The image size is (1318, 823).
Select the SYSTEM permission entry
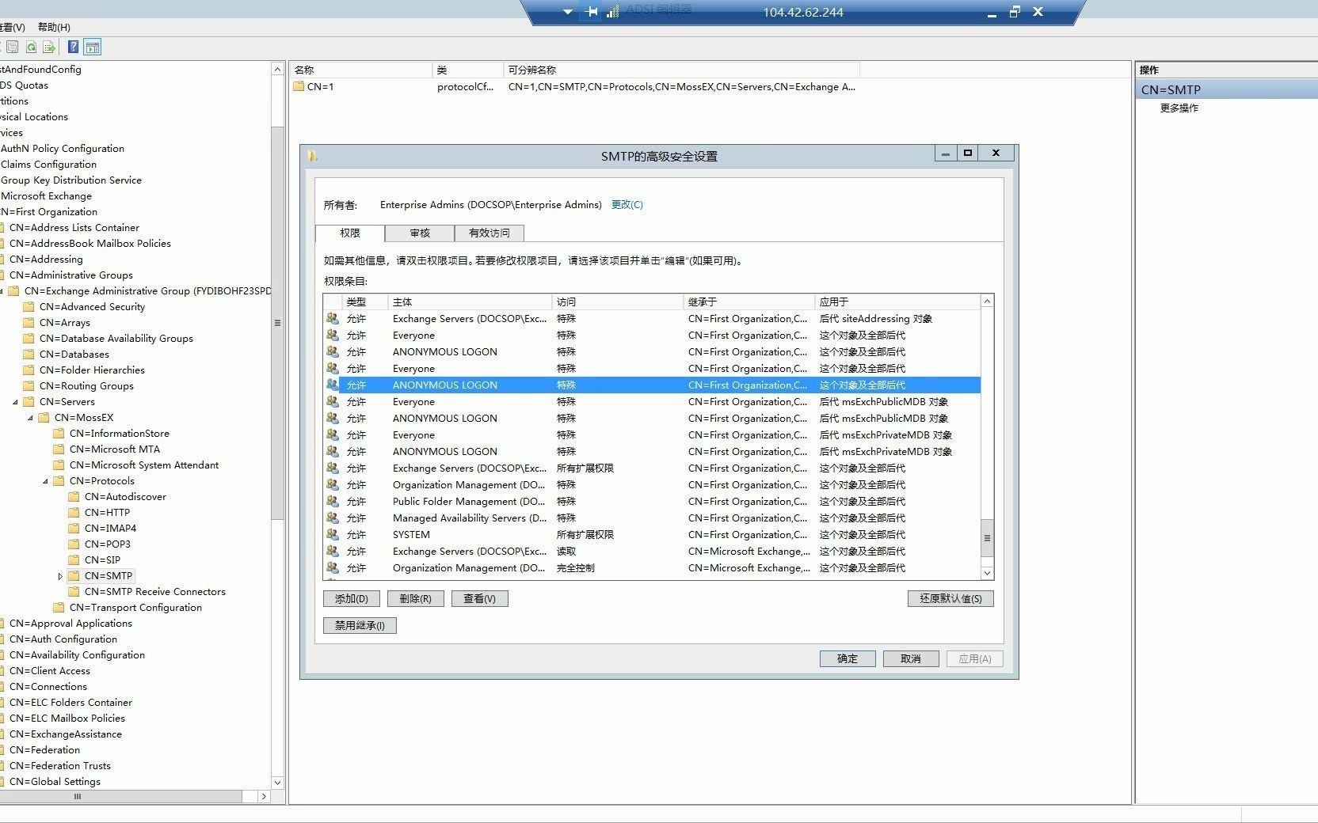click(x=653, y=534)
